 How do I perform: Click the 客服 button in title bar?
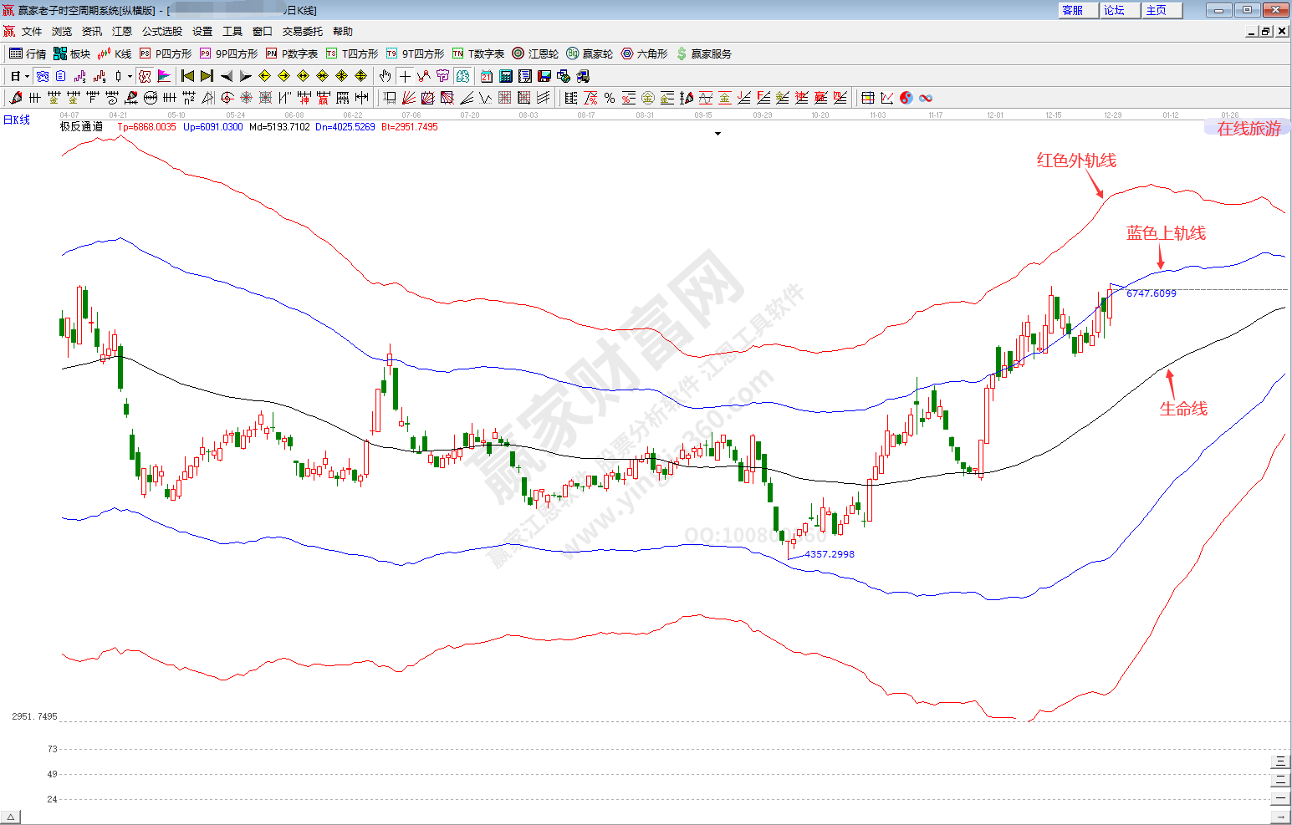(1073, 10)
